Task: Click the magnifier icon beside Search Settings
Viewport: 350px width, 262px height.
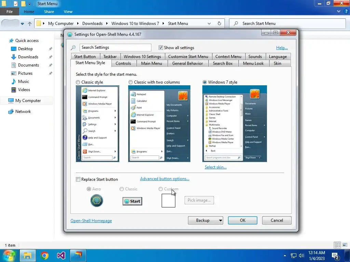Action: pyautogui.click(x=73, y=48)
